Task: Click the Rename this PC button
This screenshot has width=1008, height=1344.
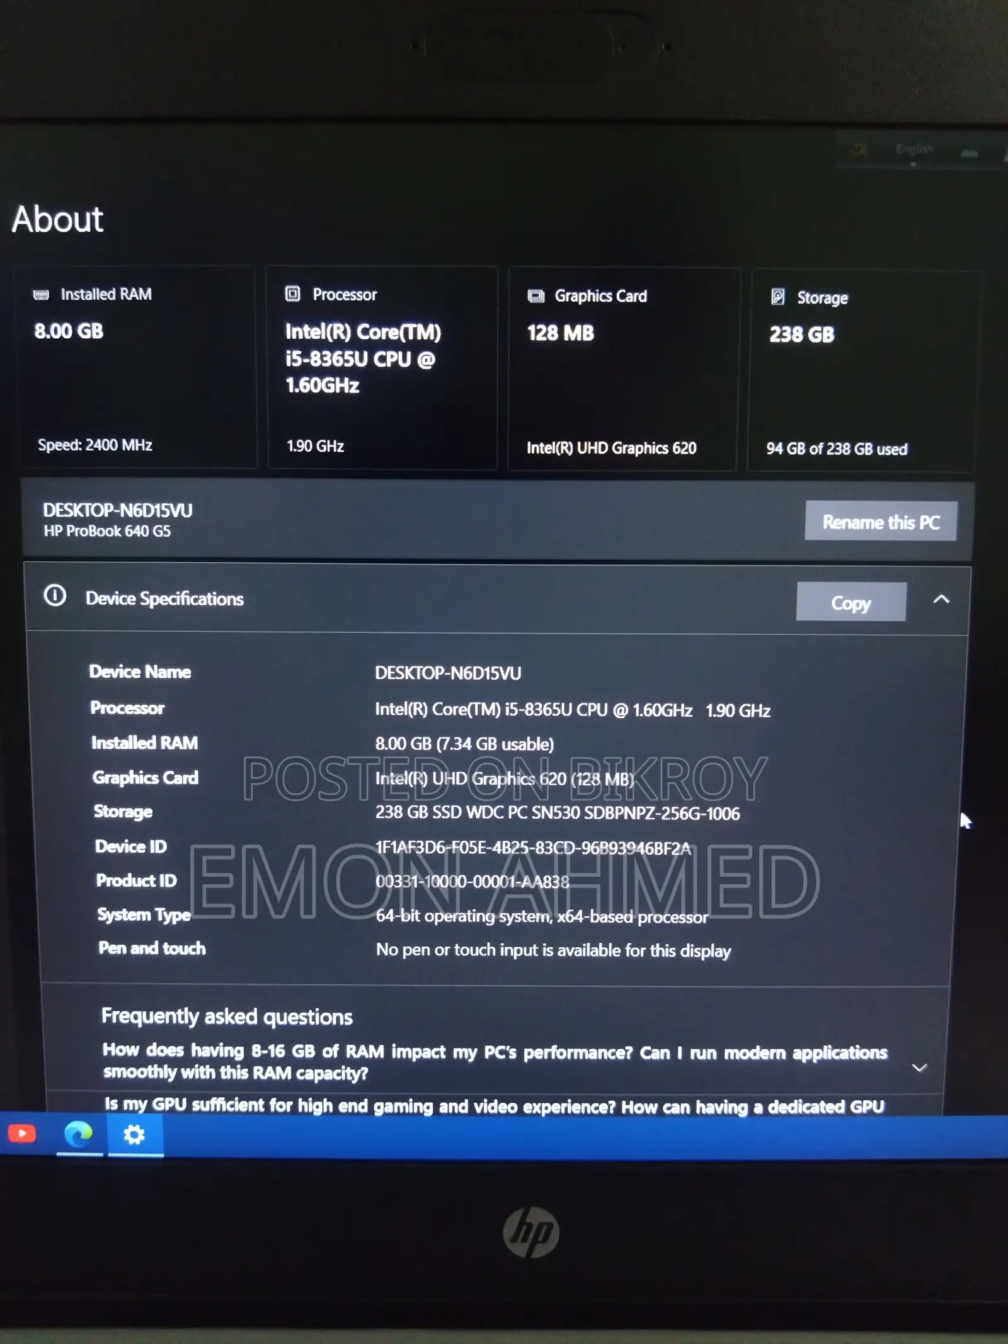Action: click(x=881, y=521)
